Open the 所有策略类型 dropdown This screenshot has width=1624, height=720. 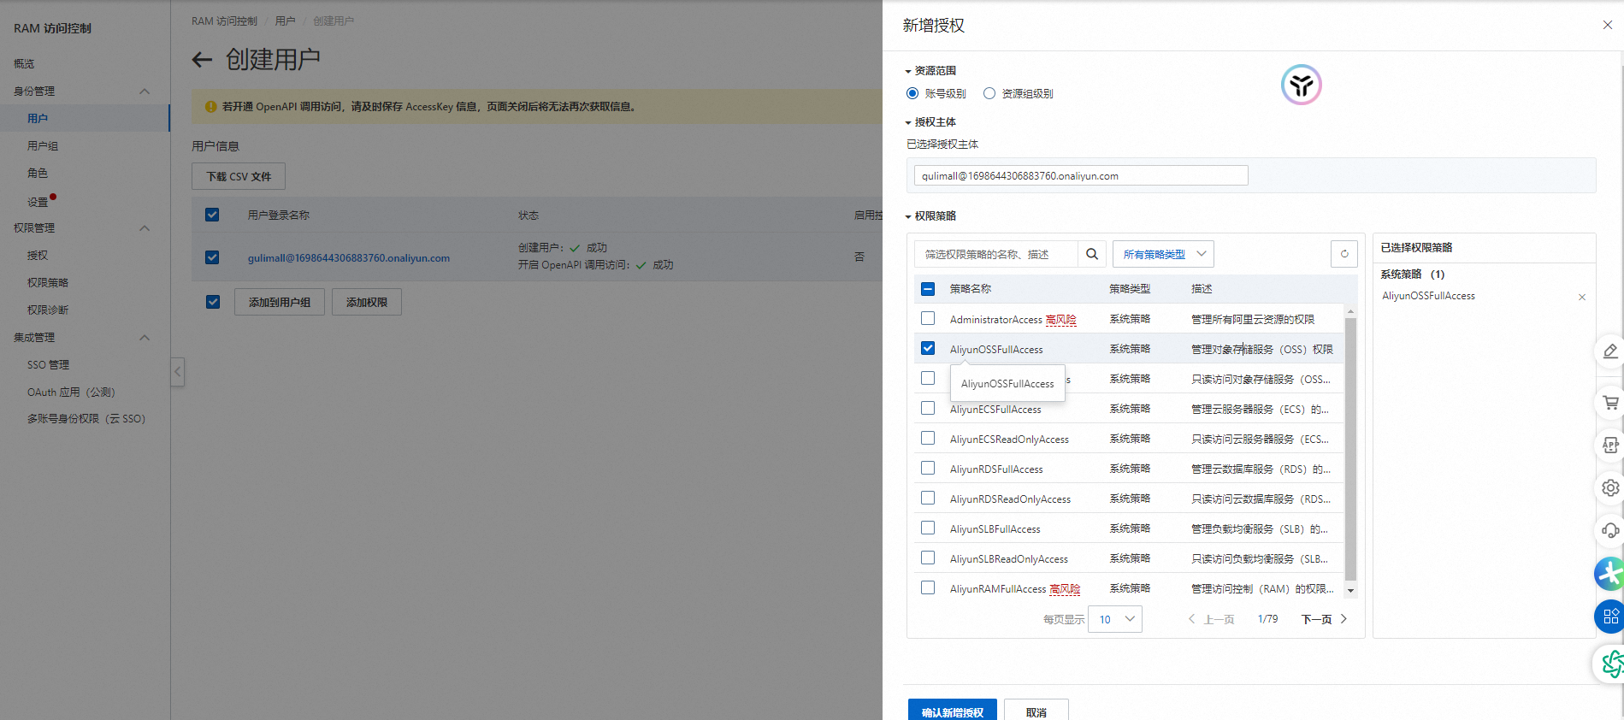pyautogui.click(x=1163, y=254)
